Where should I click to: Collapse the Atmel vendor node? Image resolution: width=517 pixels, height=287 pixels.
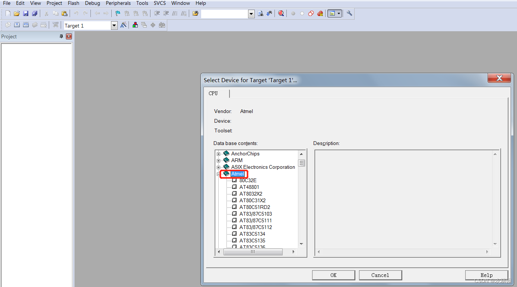[x=219, y=174]
